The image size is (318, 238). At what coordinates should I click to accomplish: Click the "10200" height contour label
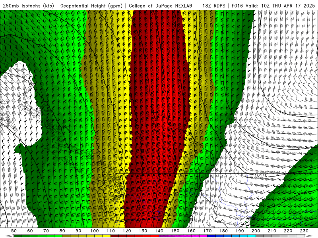pyautogui.click(x=250, y=219)
